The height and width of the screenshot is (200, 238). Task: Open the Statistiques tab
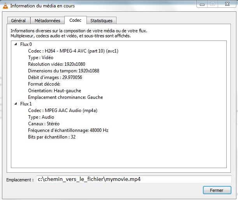click(101, 21)
